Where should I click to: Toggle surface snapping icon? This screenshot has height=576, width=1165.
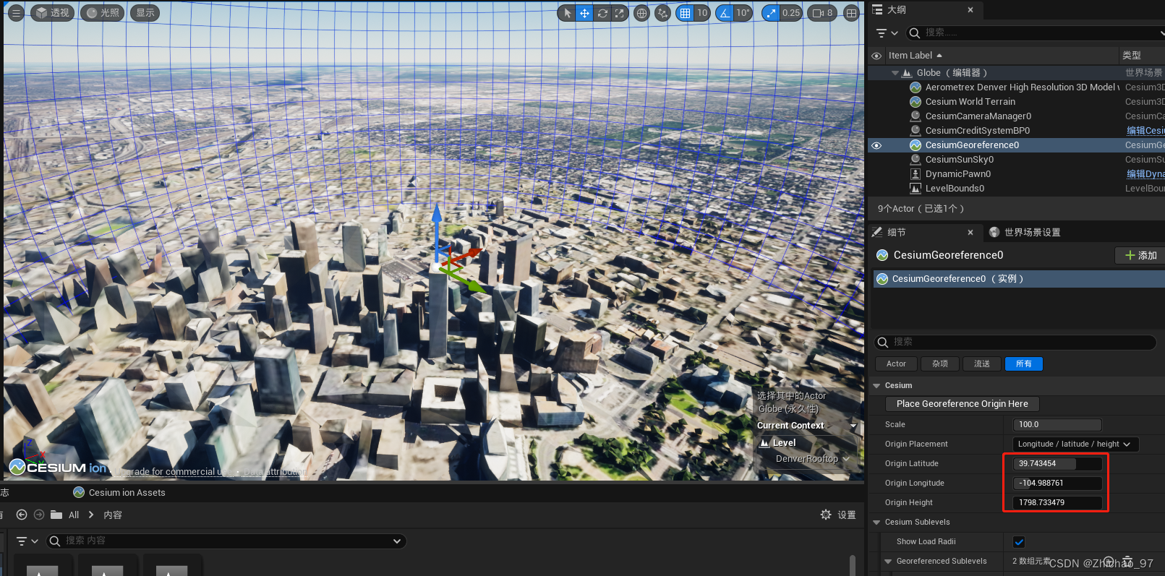pyautogui.click(x=662, y=13)
